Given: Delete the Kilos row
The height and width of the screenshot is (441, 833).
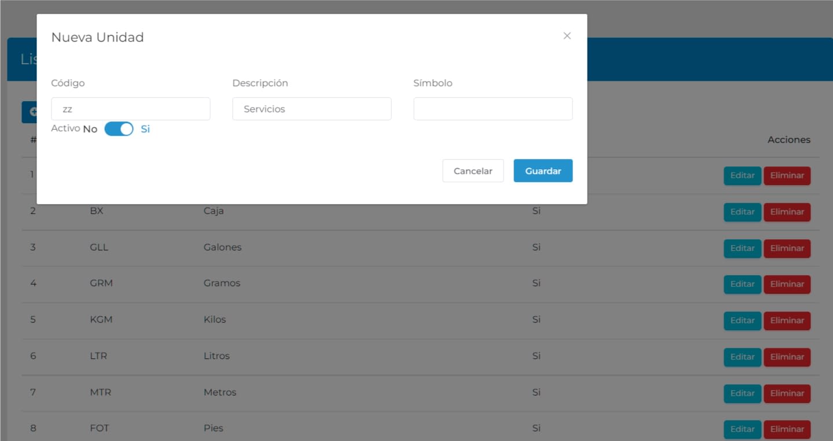Looking at the screenshot, I should click(x=787, y=321).
